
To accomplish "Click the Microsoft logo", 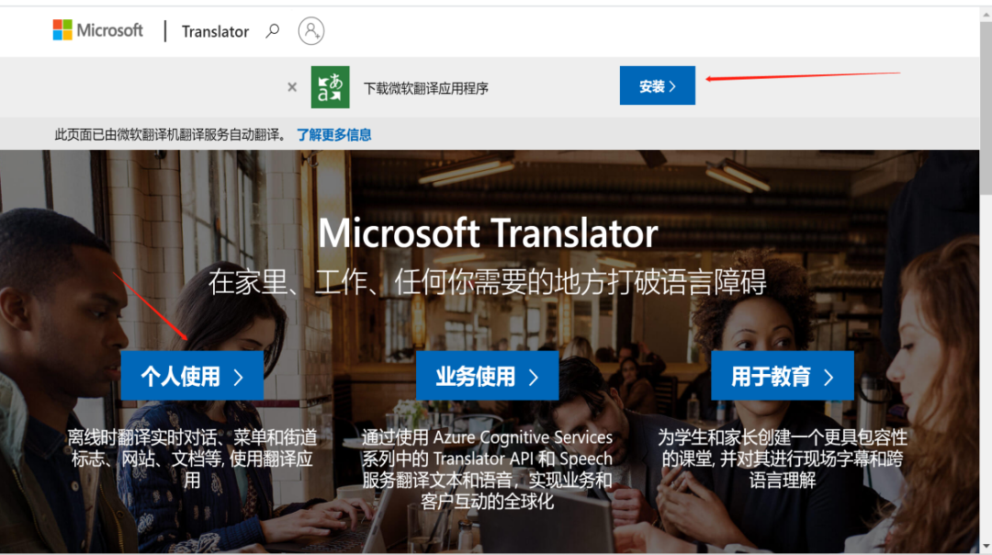I will pos(98,29).
